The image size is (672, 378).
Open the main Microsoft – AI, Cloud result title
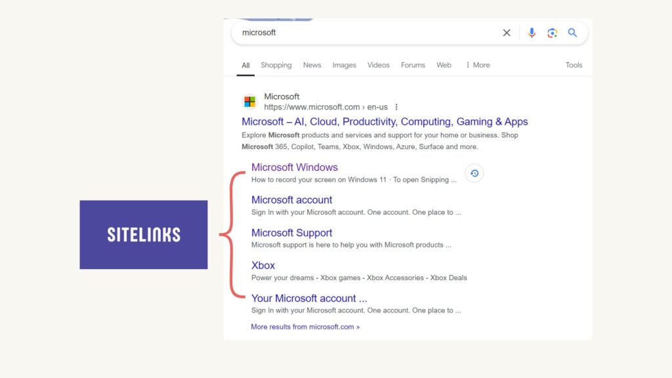(x=385, y=121)
